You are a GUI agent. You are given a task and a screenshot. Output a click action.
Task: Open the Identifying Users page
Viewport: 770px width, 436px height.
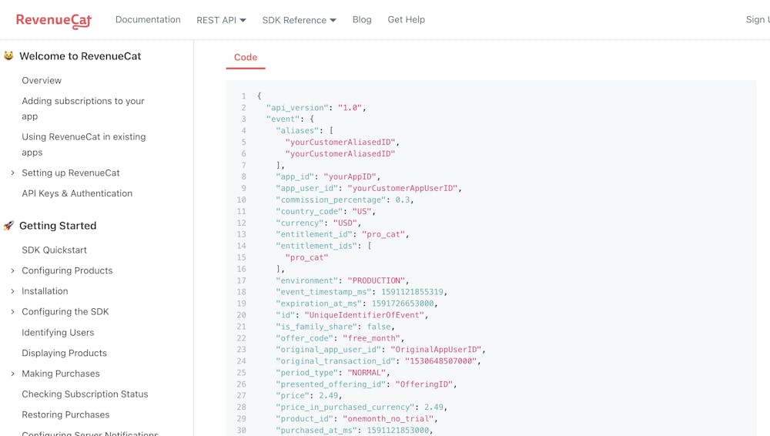coord(58,332)
